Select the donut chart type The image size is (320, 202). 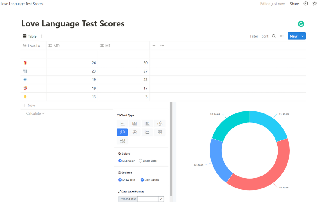point(122,132)
